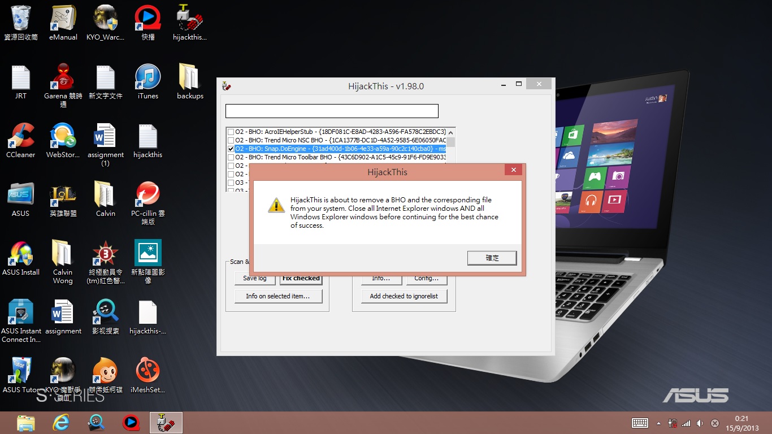Viewport: 772px width, 434px height.
Task: Launch CCleaner from the desktop
Action: (21, 140)
